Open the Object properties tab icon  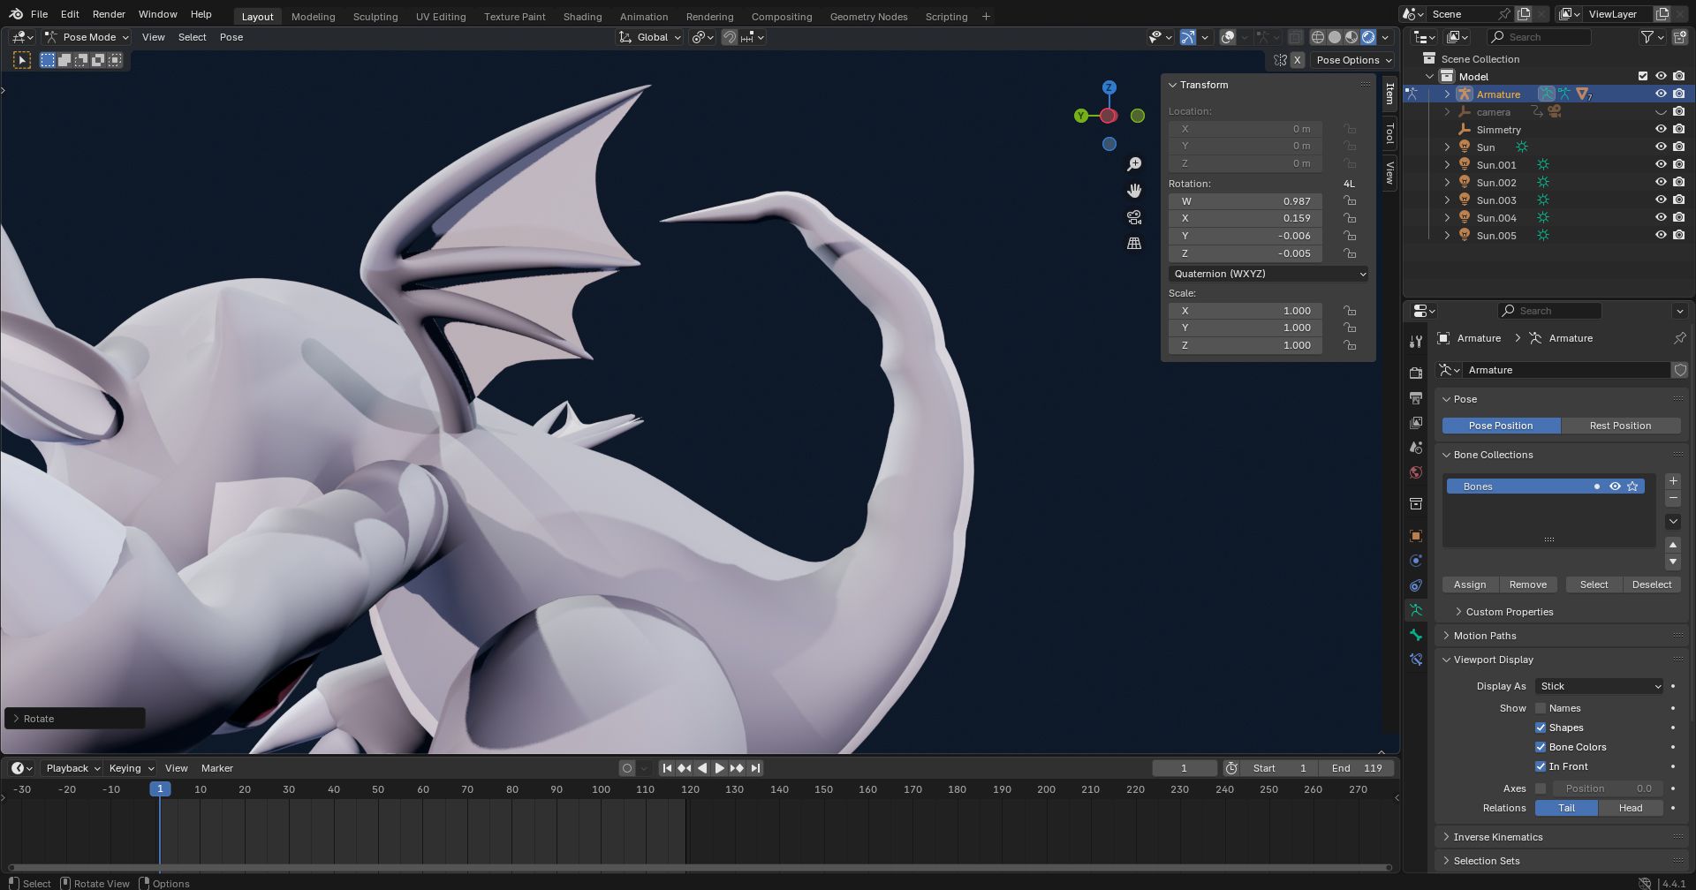coord(1416,536)
